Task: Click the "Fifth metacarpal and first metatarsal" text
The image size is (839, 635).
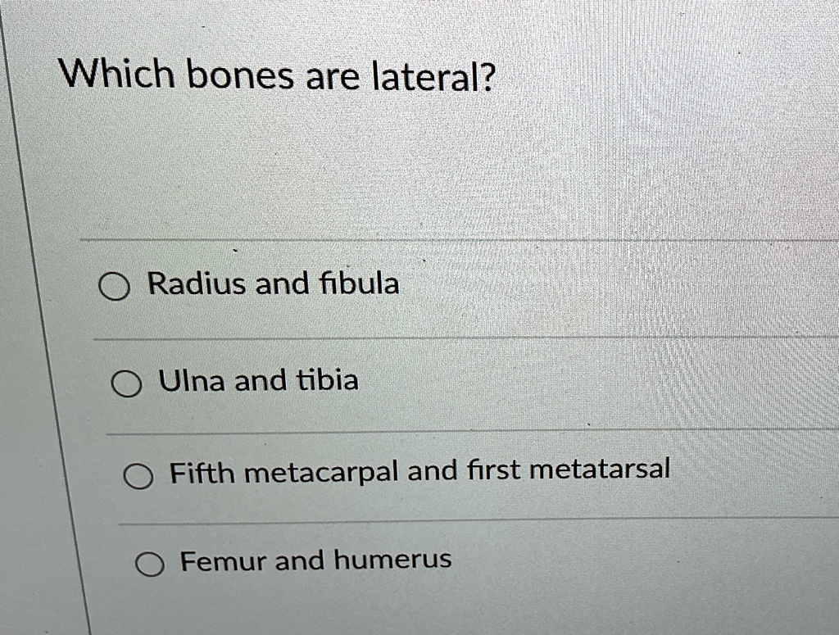Action: coord(418,469)
